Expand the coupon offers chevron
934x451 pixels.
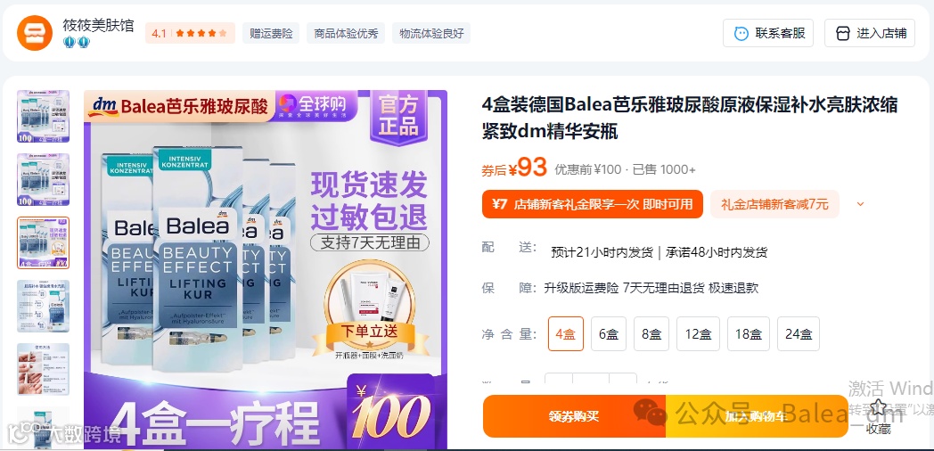coord(859,204)
